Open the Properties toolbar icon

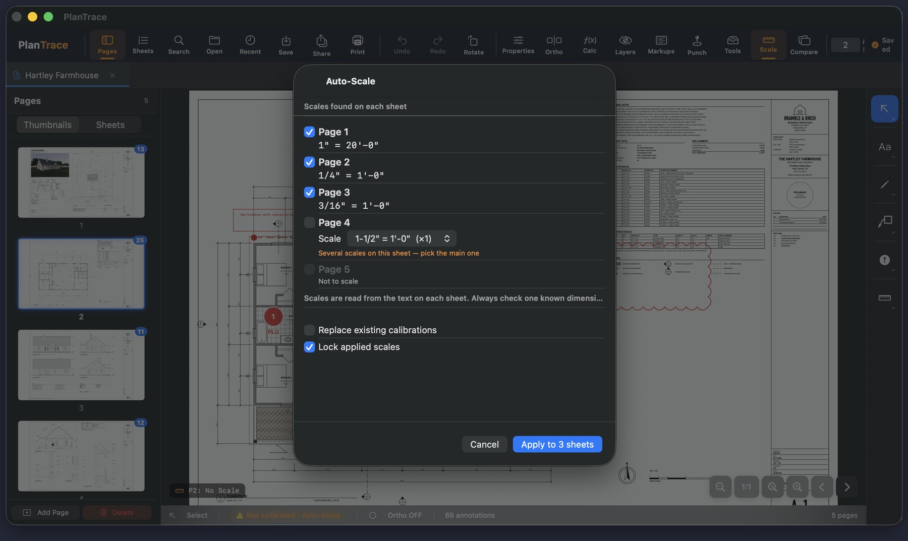point(518,44)
